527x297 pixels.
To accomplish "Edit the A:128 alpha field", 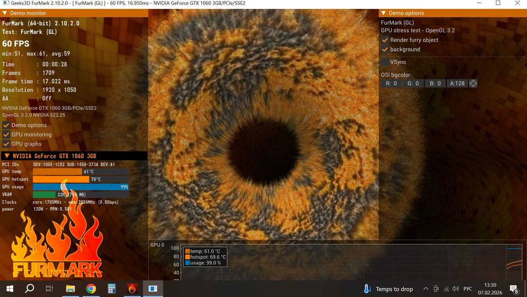I will [x=457, y=83].
